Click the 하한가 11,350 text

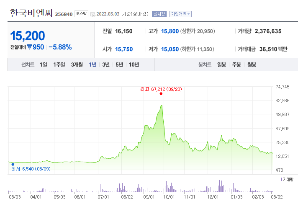pos(197,49)
